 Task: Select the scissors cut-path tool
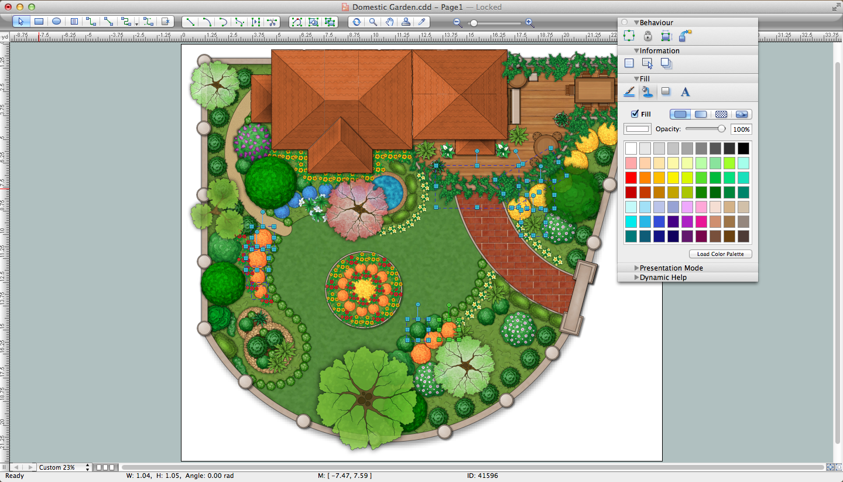point(272,22)
